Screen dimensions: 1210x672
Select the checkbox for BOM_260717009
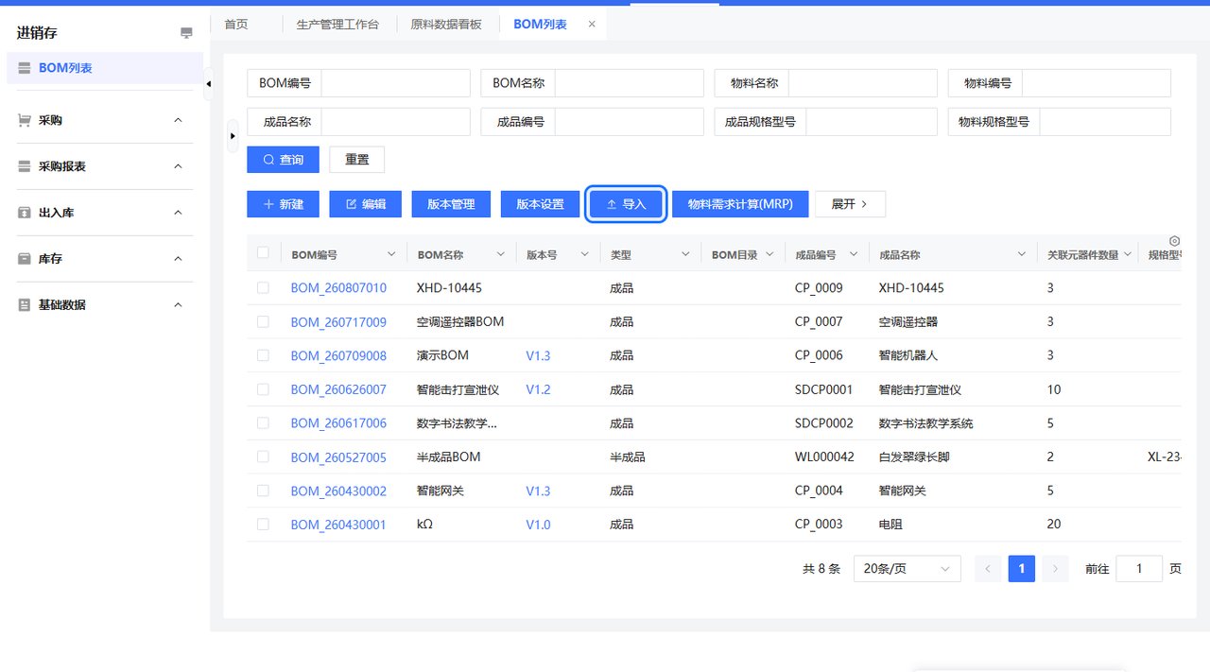(263, 321)
